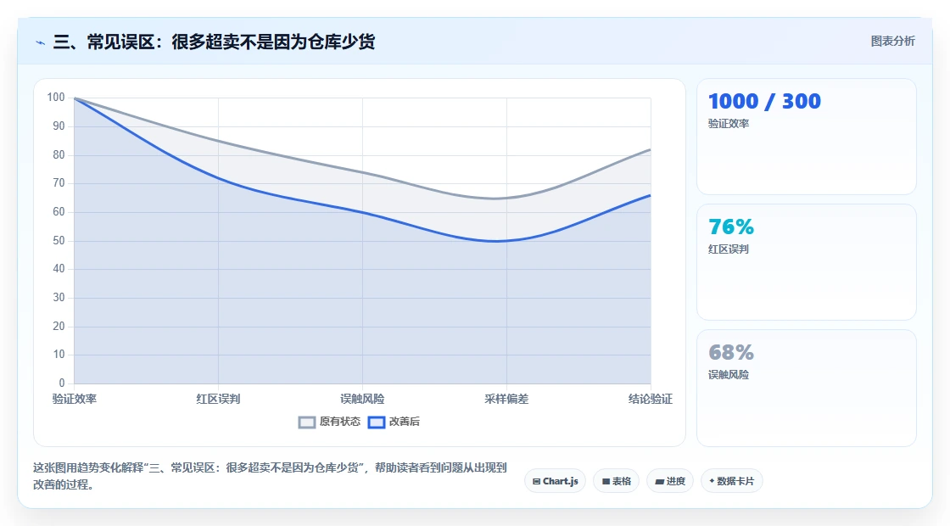Click the 图表分析 label in the header
The image size is (950, 526).
[x=892, y=42]
